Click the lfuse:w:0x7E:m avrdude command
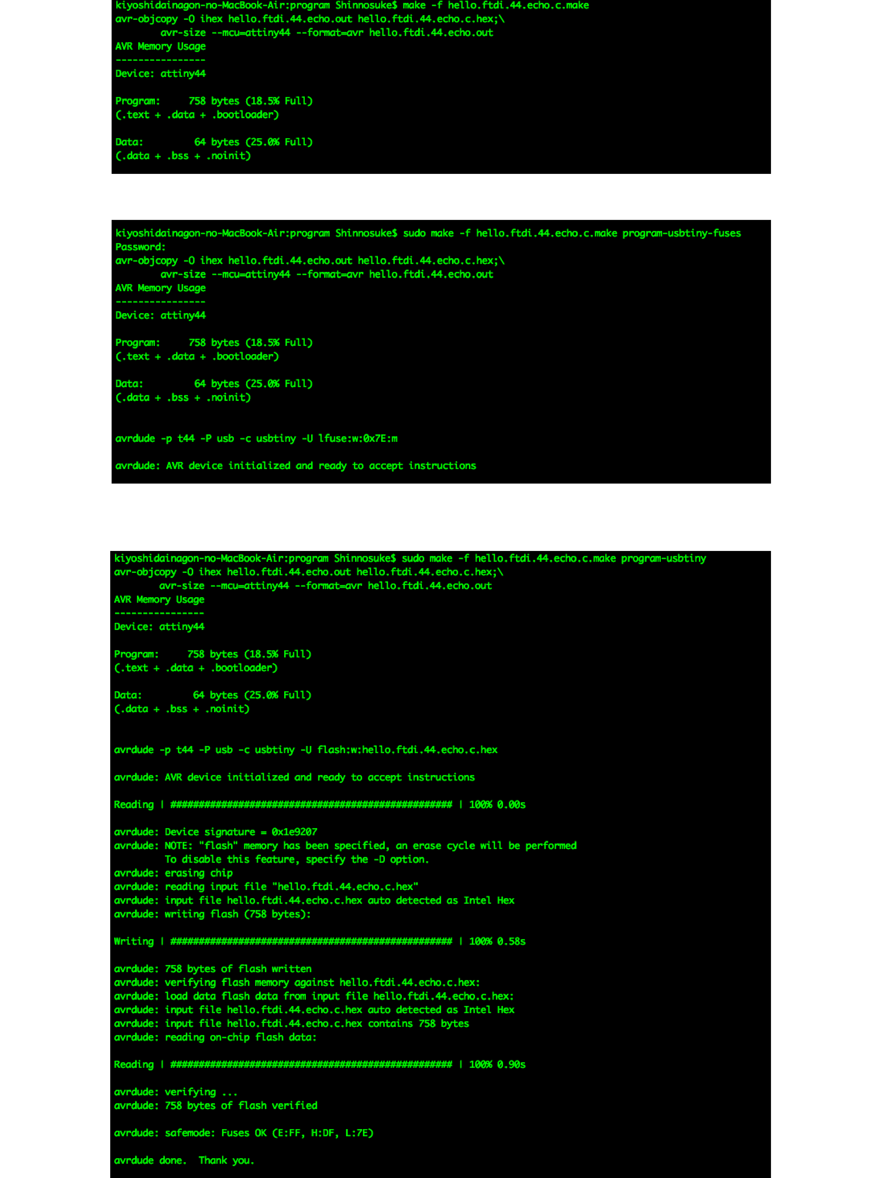 coord(256,438)
